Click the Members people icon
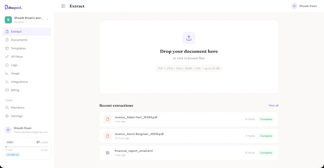324x168 pixels. point(7,107)
